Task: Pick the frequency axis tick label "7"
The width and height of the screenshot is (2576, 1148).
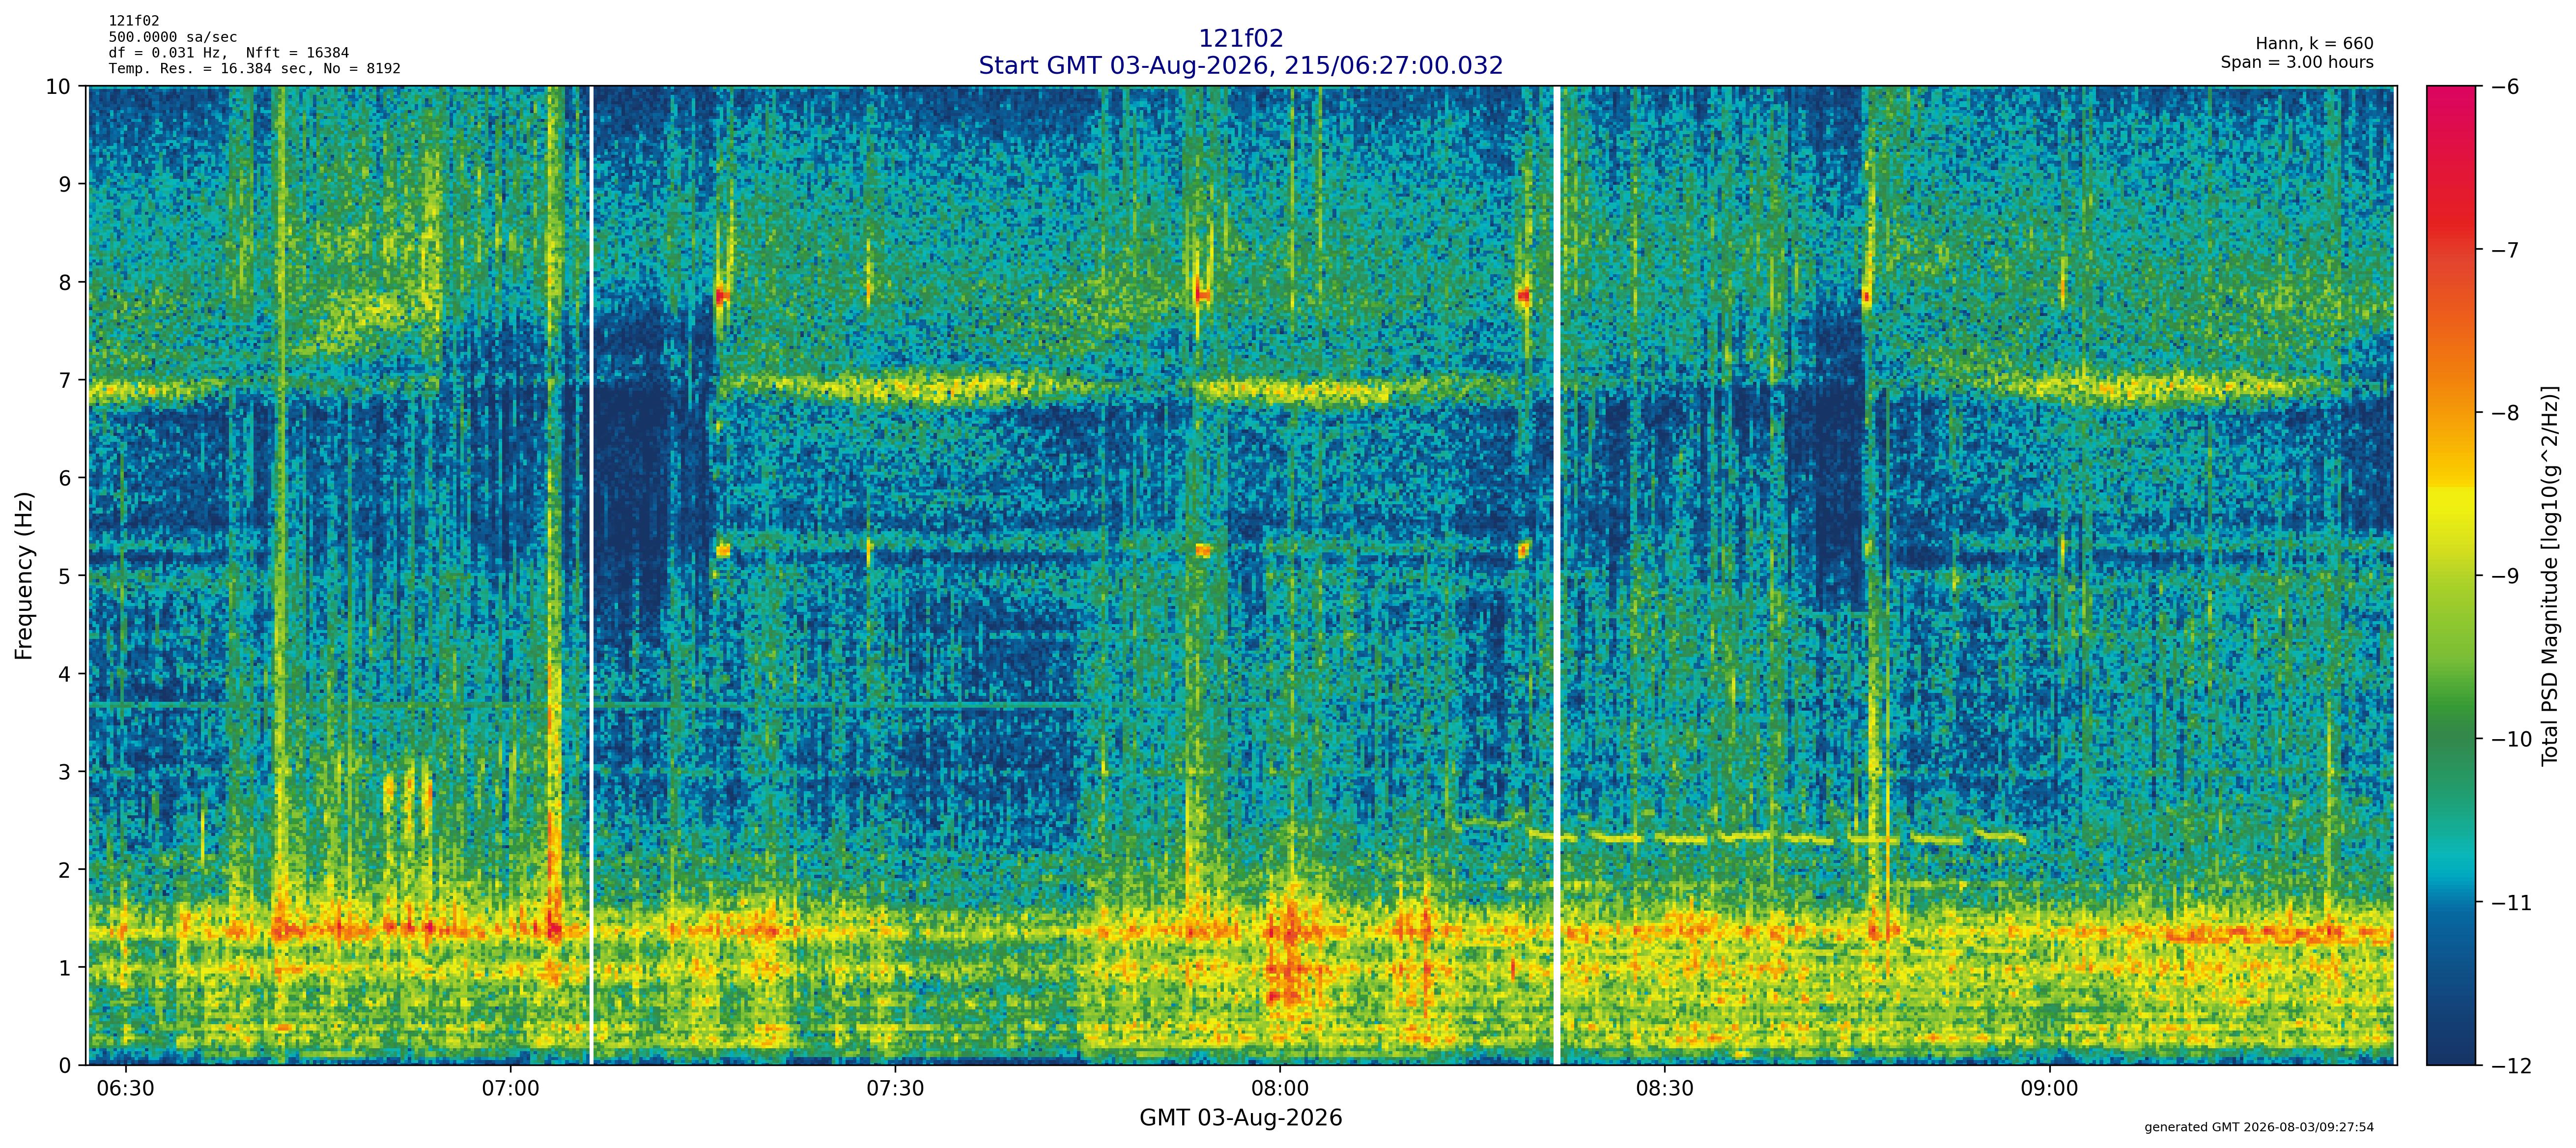Action: point(65,381)
